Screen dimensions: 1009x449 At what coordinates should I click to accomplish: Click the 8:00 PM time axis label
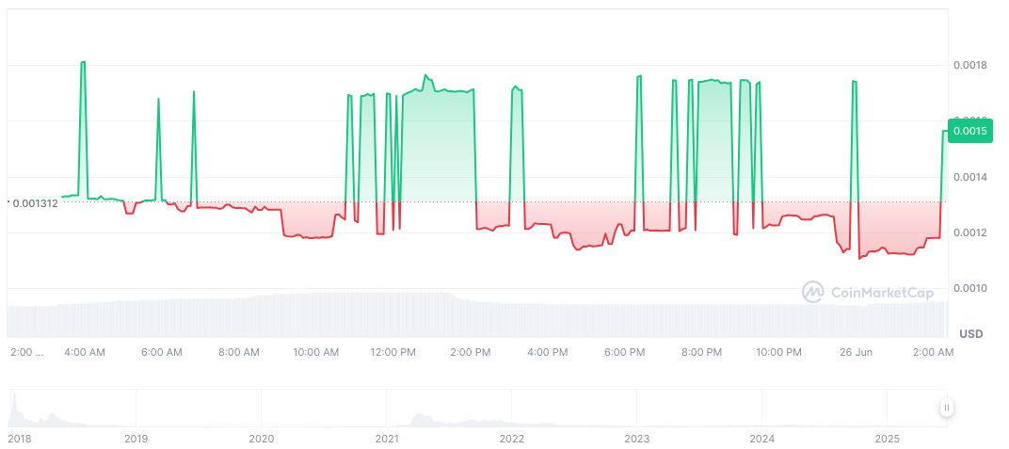tap(701, 352)
